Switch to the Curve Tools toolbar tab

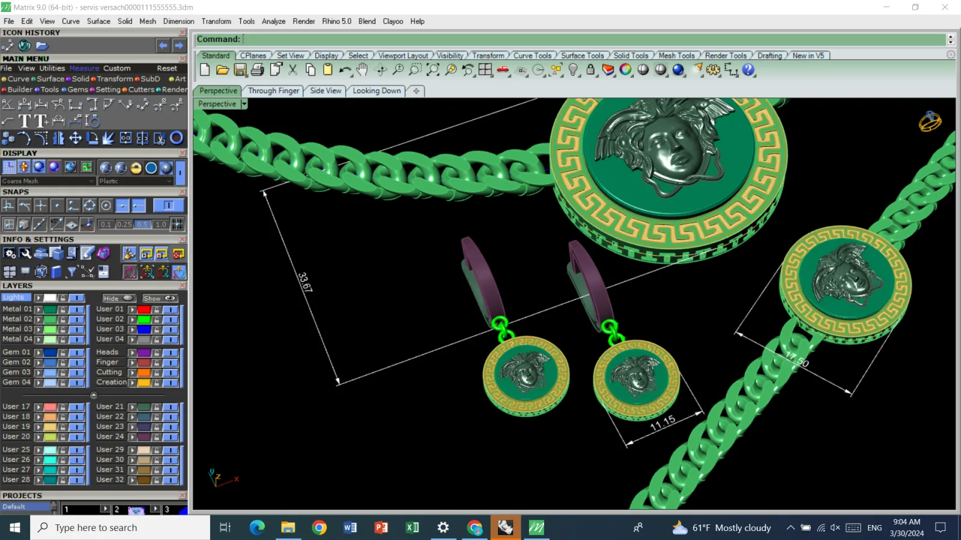pos(532,56)
